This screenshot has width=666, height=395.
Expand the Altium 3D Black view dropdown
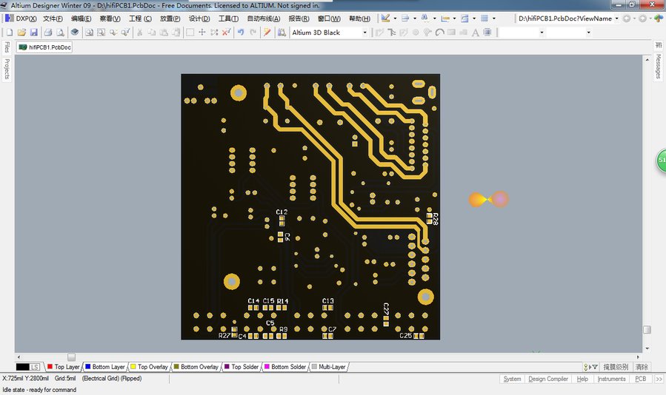[x=364, y=33]
